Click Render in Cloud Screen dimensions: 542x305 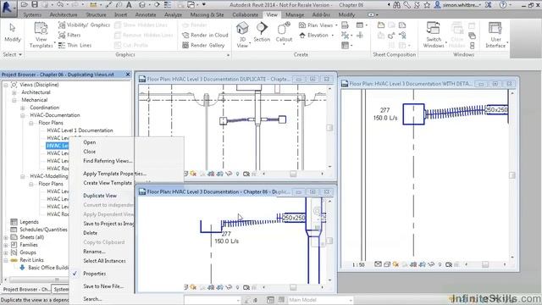[x=205, y=35]
